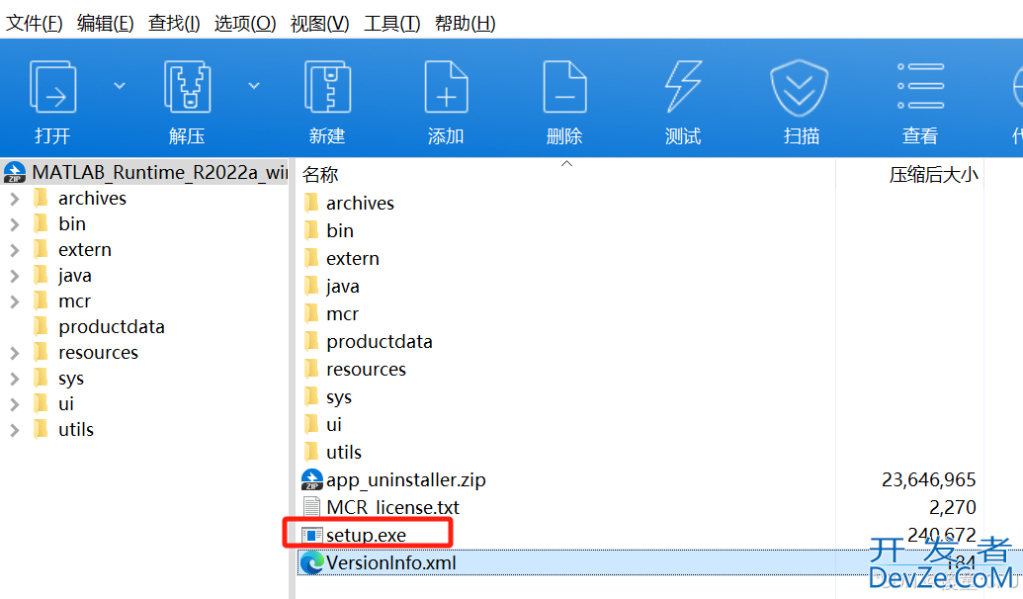Image resolution: width=1023 pixels, height=599 pixels.
Task: Click the Edge icon of VersionInfo.xml
Action: (312, 563)
